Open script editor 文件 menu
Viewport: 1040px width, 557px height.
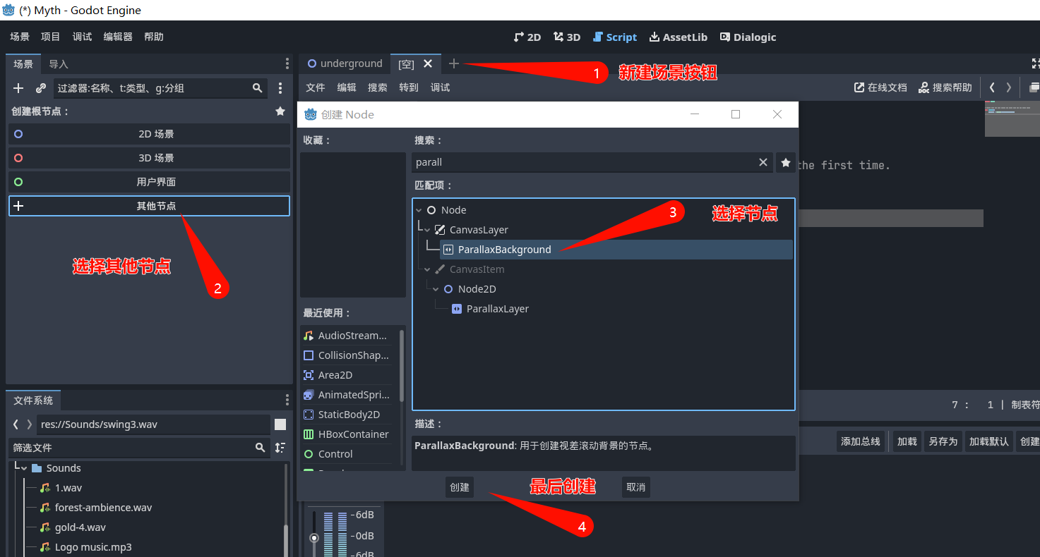pyautogui.click(x=316, y=87)
